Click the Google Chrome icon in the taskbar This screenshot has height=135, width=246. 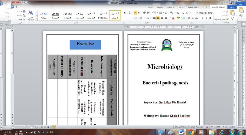click(x=191, y=132)
